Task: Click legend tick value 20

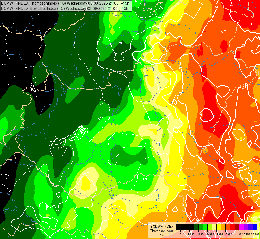Action: tap(194, 234)
